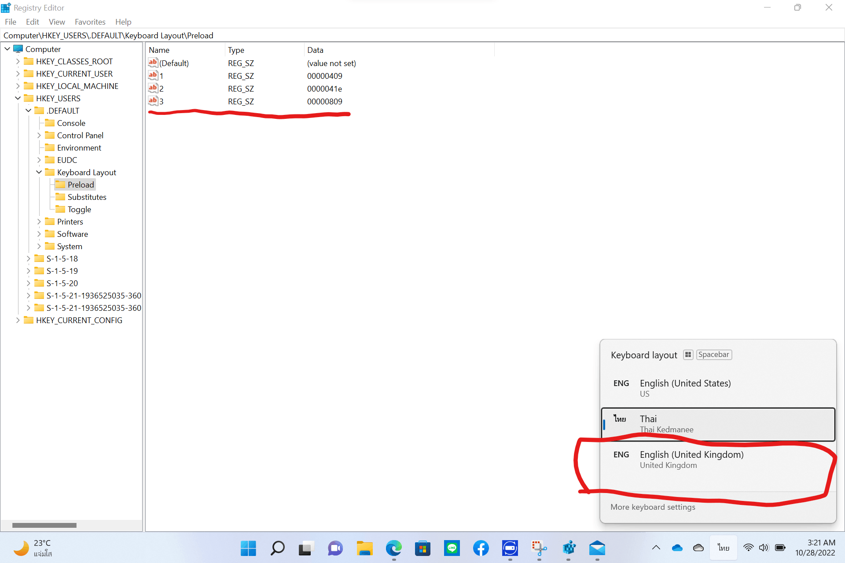The image size is (845, 563).
Task: Open the Snipping Tool taskbar icon
Action: (x=539, y=548)
